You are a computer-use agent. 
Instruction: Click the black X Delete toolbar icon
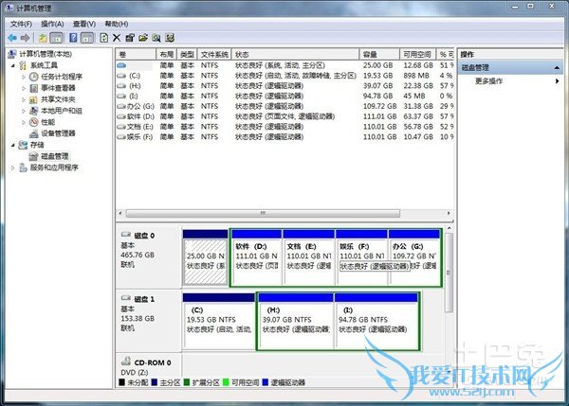(117, 38)
